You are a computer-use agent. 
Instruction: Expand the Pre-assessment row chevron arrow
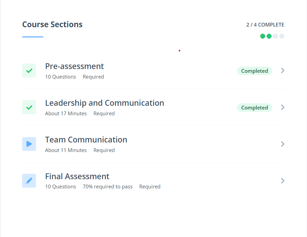(x=283, y=71)
